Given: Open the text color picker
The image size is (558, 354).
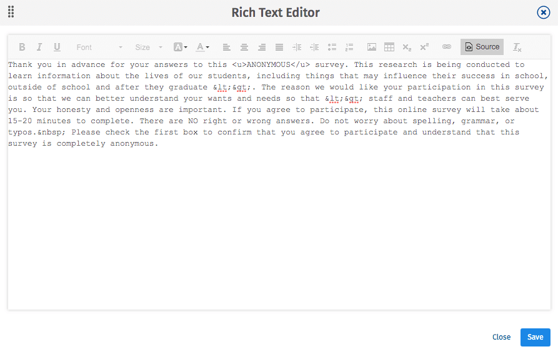Looking at the screenshot, I should click(202, 47).
